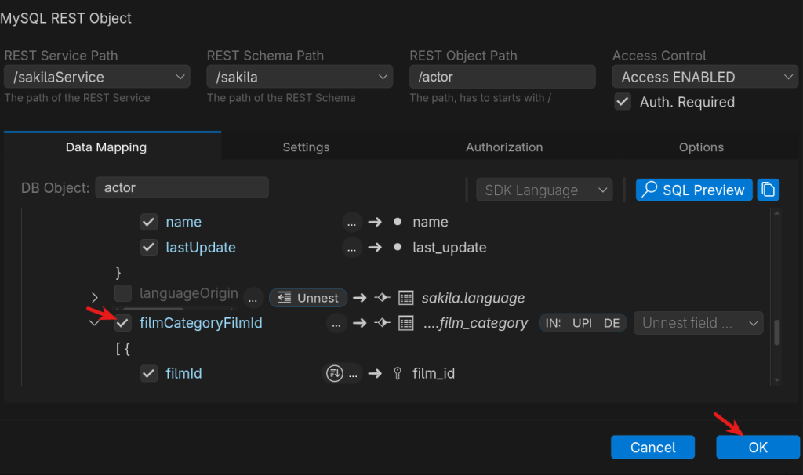Viewport: 803px width, 475px height.
Task: Click the copy SQL icon beside SQL Preview
Action: (768, 190)
